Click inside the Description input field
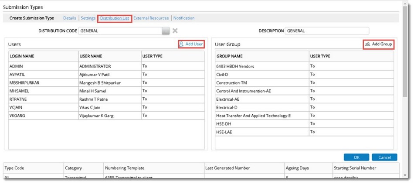Viewport: 414px width, 184px height. tap(326, 31)
